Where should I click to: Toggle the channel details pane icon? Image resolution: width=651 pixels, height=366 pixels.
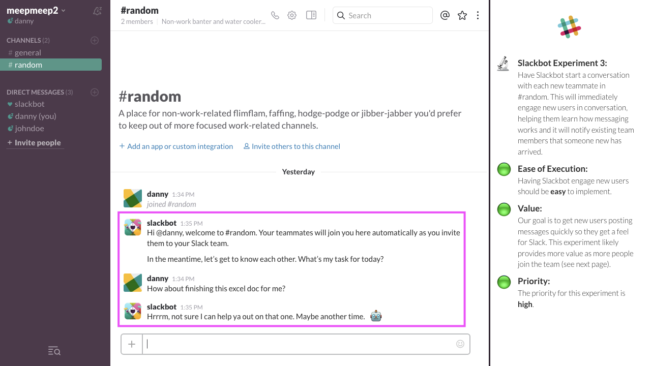click(x=311, y=15)
